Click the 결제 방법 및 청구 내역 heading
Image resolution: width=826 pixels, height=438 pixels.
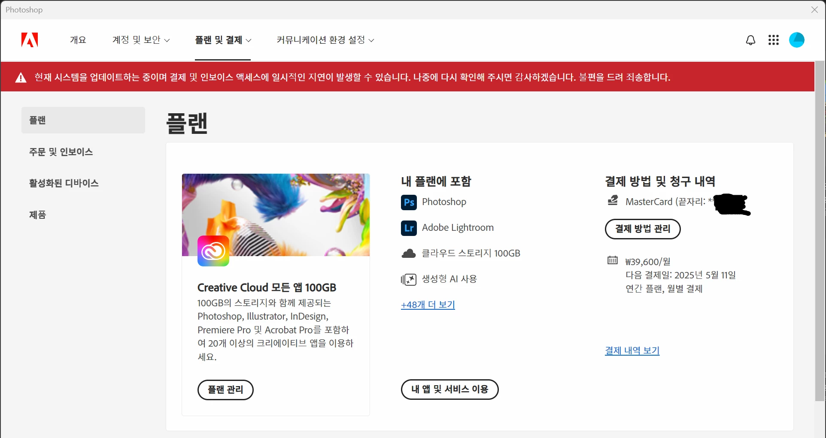pyautogui.click(x=660, y=181)
